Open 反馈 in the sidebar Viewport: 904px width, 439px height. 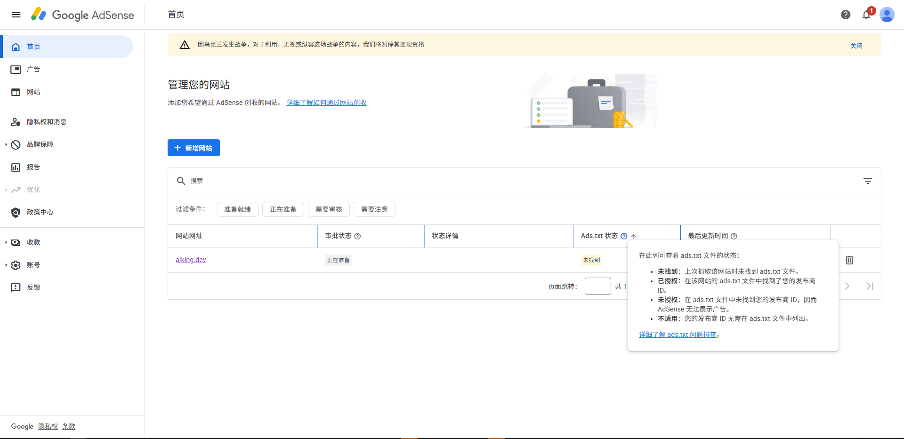click(68, 287)
